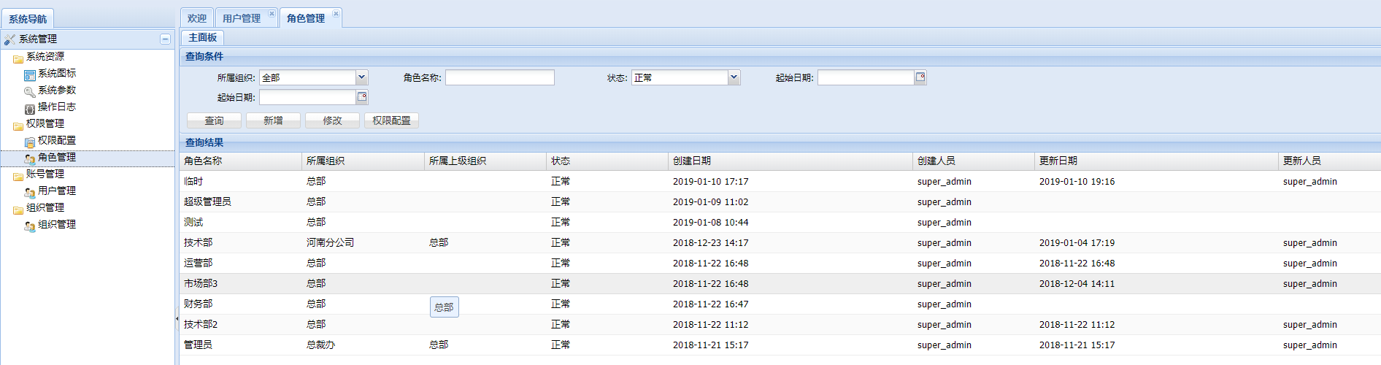Image resolution: width=1381 pixels, height=365 pixels.
Task: Click the 系统参数 magnifier icon
Action: [x=30, y=91]
